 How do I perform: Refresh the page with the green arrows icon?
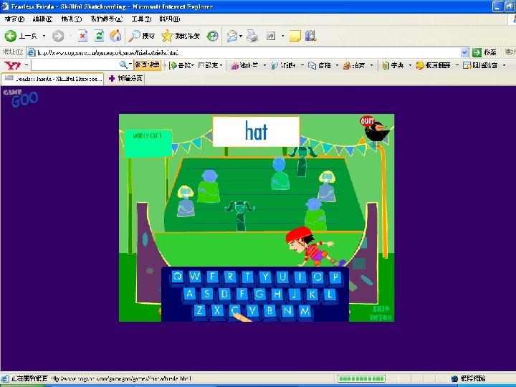click(99, 36)
